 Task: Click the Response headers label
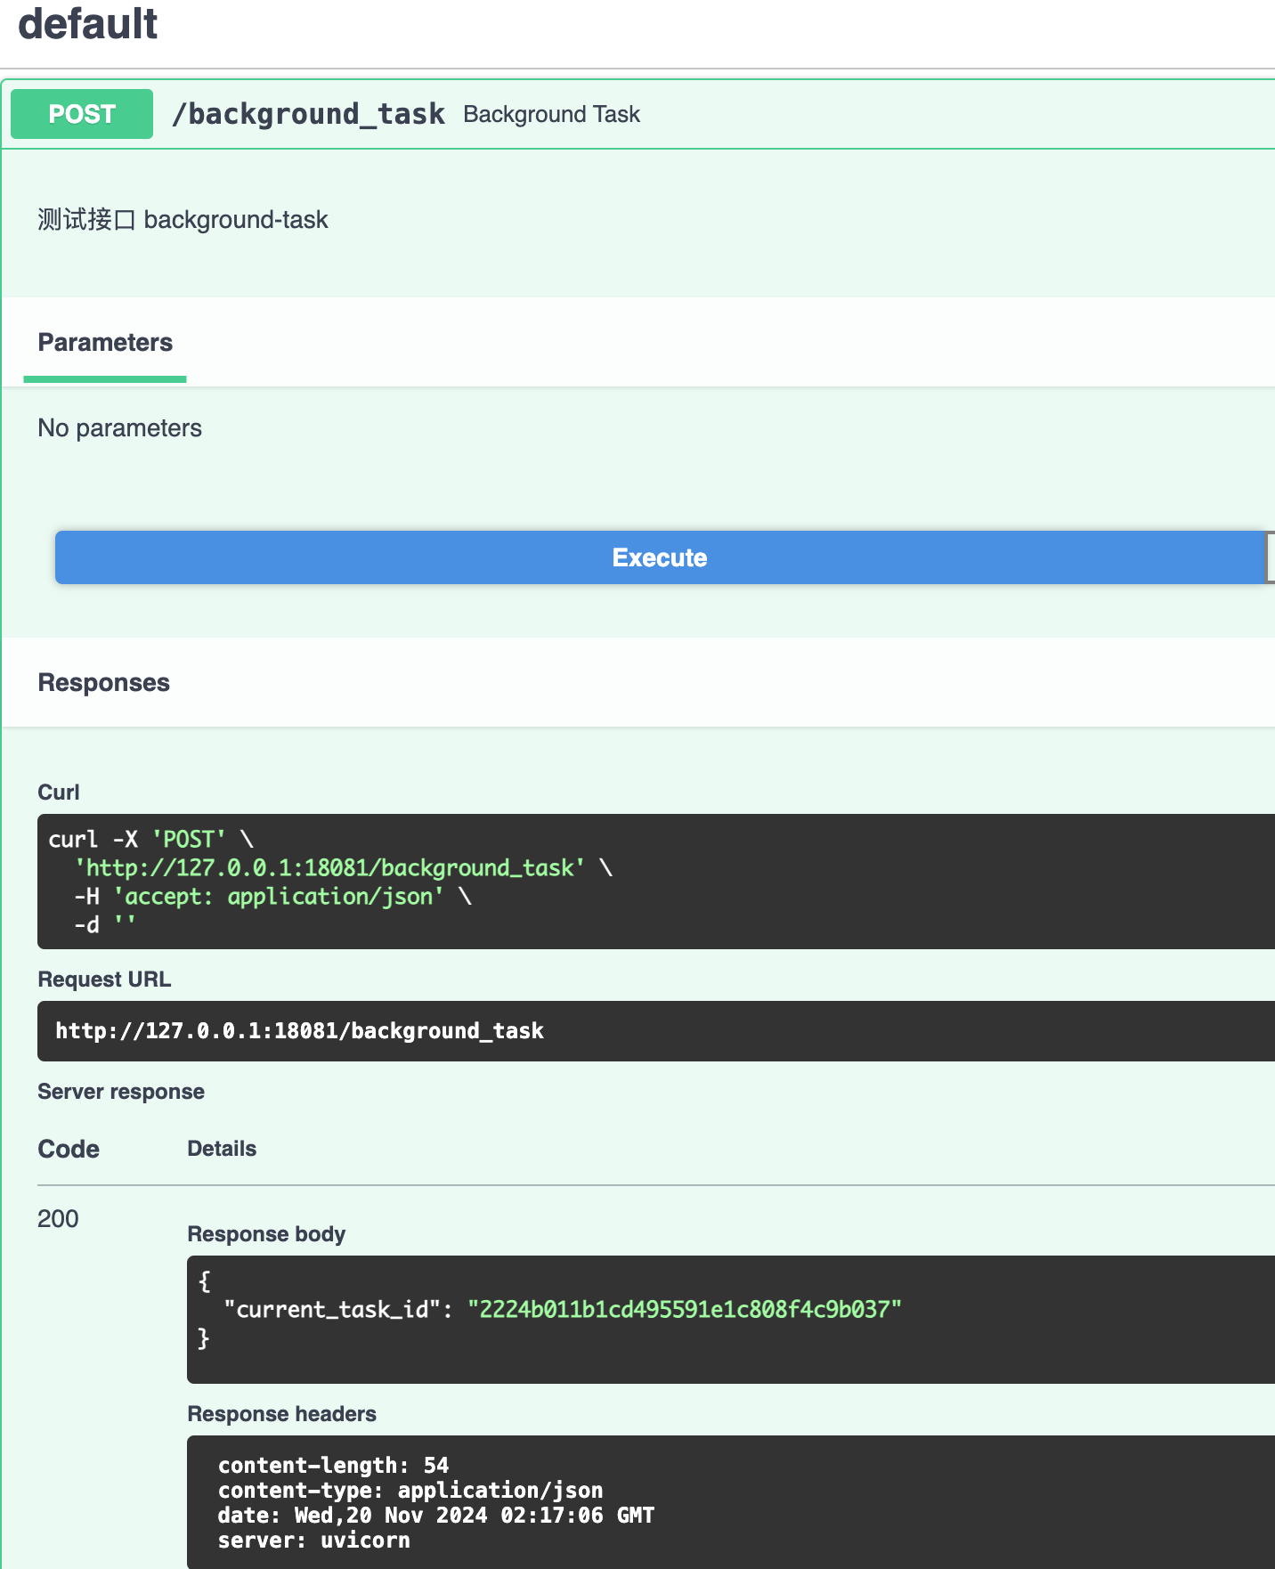(x=281, y=1414)
